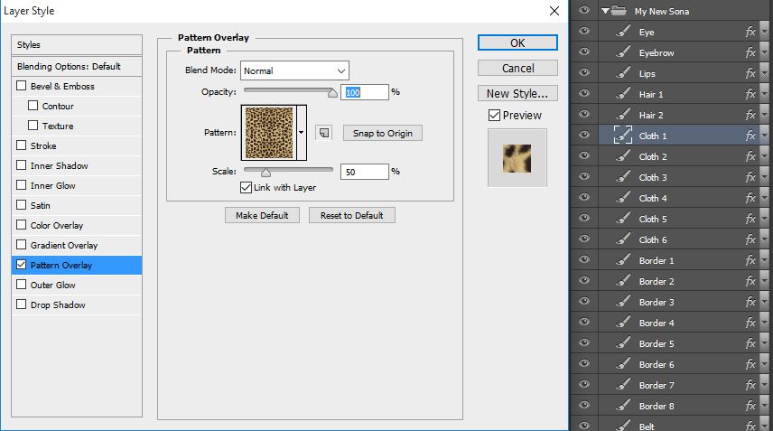Viewport: 773px width, 431px height.
Task: Collapse the My New Sona group
Action: point(604,11)
